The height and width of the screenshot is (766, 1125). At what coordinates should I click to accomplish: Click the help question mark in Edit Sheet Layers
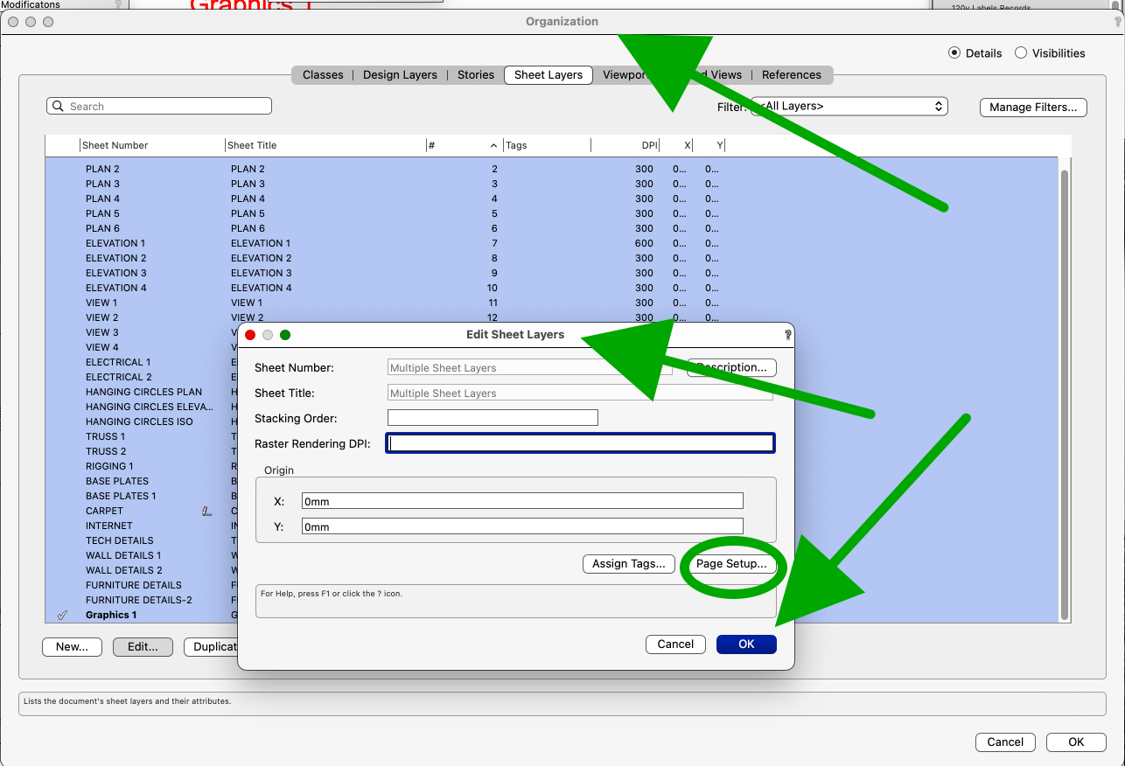click(x=786, y=335)
